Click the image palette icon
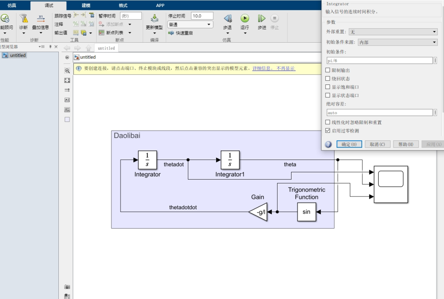 (x=67, y=110)
